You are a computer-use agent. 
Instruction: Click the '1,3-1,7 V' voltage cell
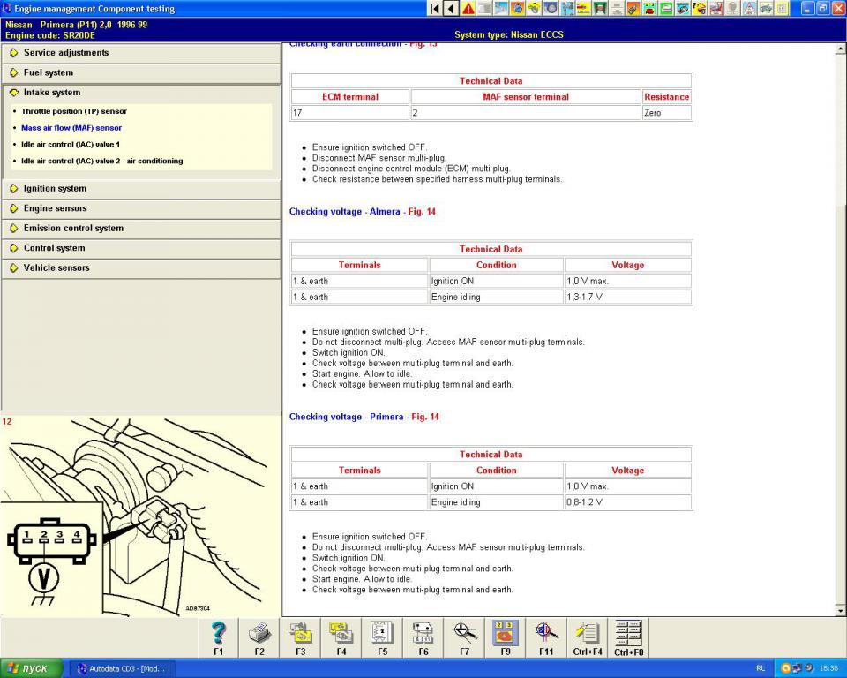coord(628,297)
